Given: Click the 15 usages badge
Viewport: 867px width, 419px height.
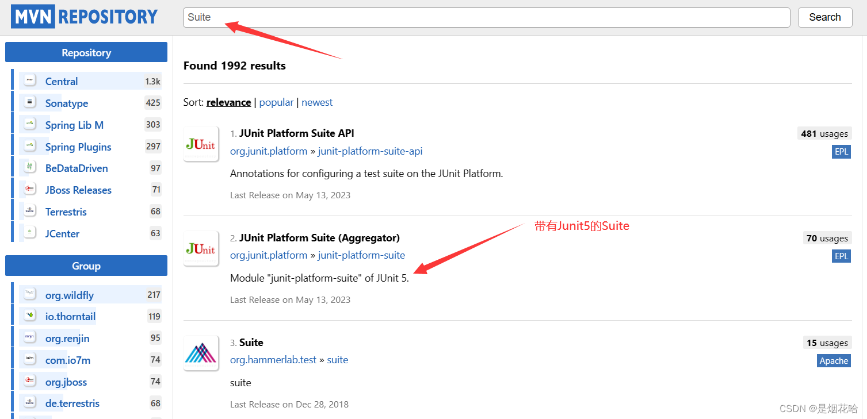Looking at the screenshot, I should coord(827,343).
